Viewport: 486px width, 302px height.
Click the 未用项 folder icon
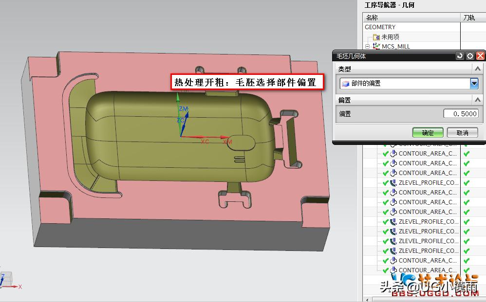[376, 37]
